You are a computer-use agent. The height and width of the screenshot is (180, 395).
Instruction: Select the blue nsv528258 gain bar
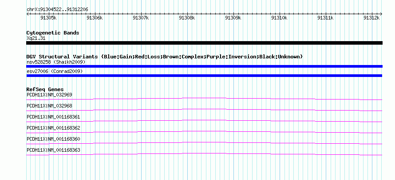click(x=204, y=66)
